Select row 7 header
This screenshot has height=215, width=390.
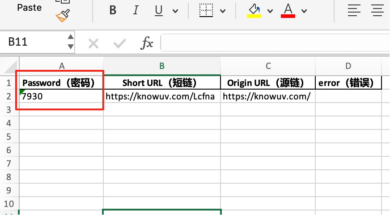pyautogui.click(x=9, y=163)
